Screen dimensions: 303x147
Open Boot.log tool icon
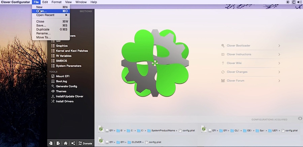click(x=53, y=81)
